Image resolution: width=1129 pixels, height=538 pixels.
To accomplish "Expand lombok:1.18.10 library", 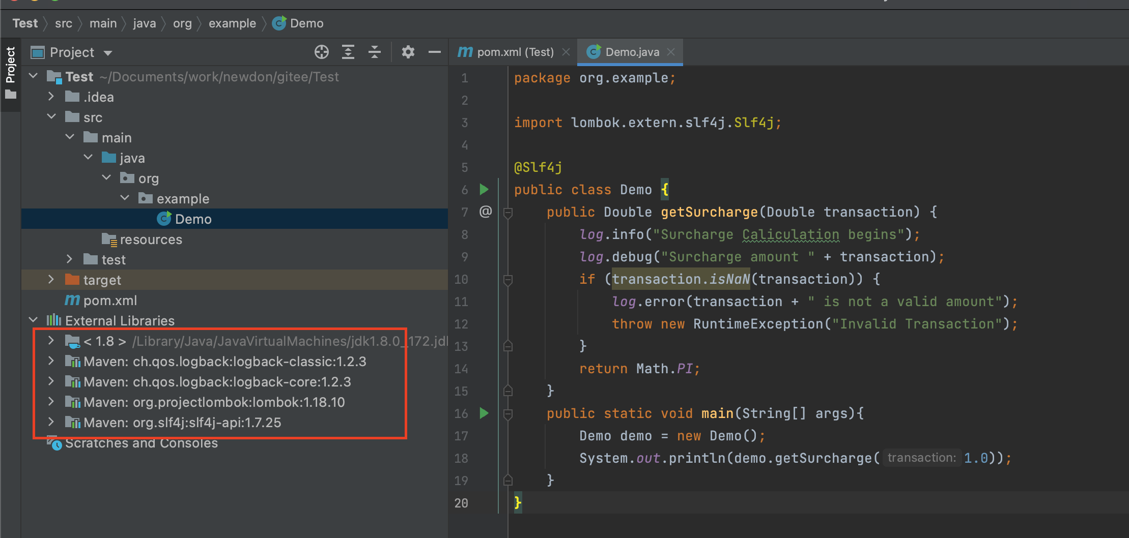I will [51, 401].
